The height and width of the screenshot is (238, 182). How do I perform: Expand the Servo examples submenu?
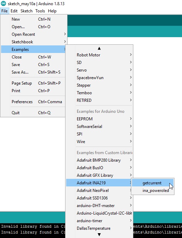99,70
